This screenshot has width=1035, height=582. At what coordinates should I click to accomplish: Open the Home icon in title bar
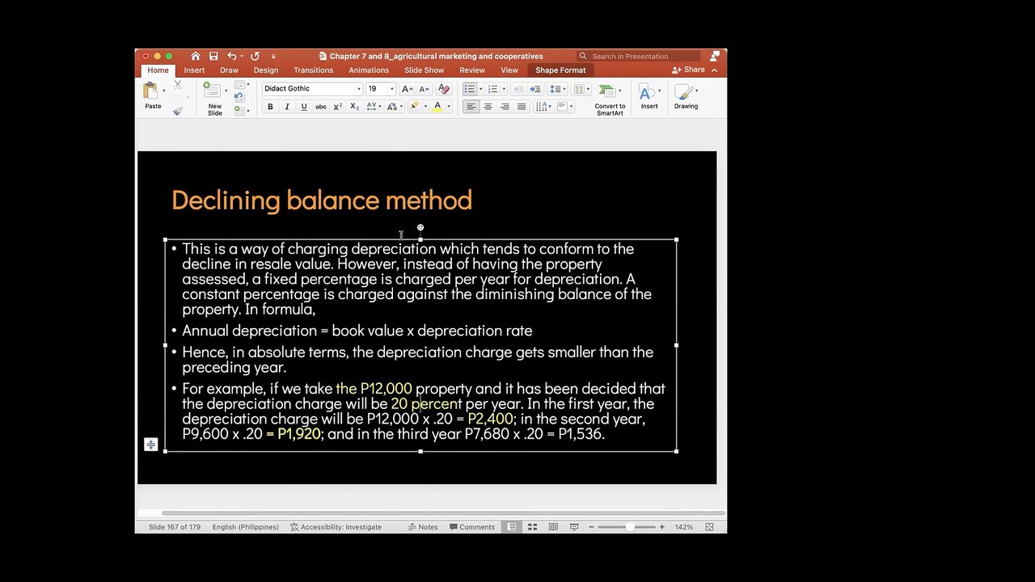(195, 56)
